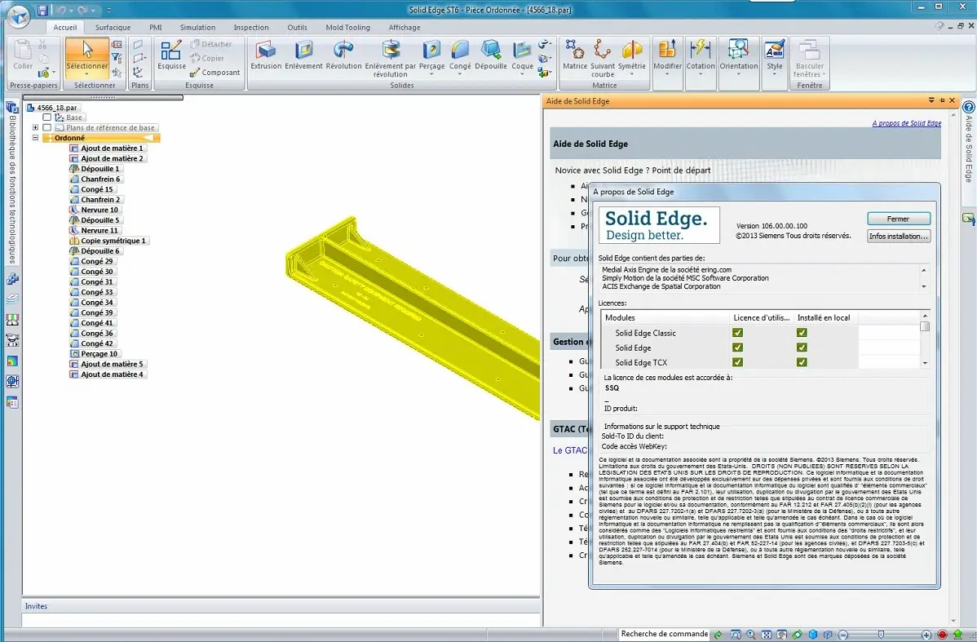This screenshot has width=977, height=642.
Task: Toggle Solid Edge Classic licence d'utilisation checkbox
Action: [738, 333]
